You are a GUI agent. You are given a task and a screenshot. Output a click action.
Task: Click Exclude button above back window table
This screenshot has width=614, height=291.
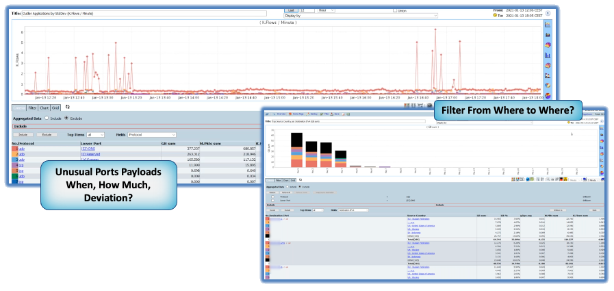coord(47,135)
